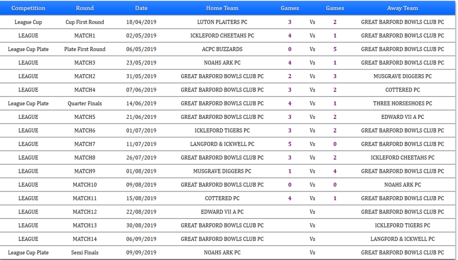Click NOAHS ARK PC in Semi Finals row

[x=222, y=253]
